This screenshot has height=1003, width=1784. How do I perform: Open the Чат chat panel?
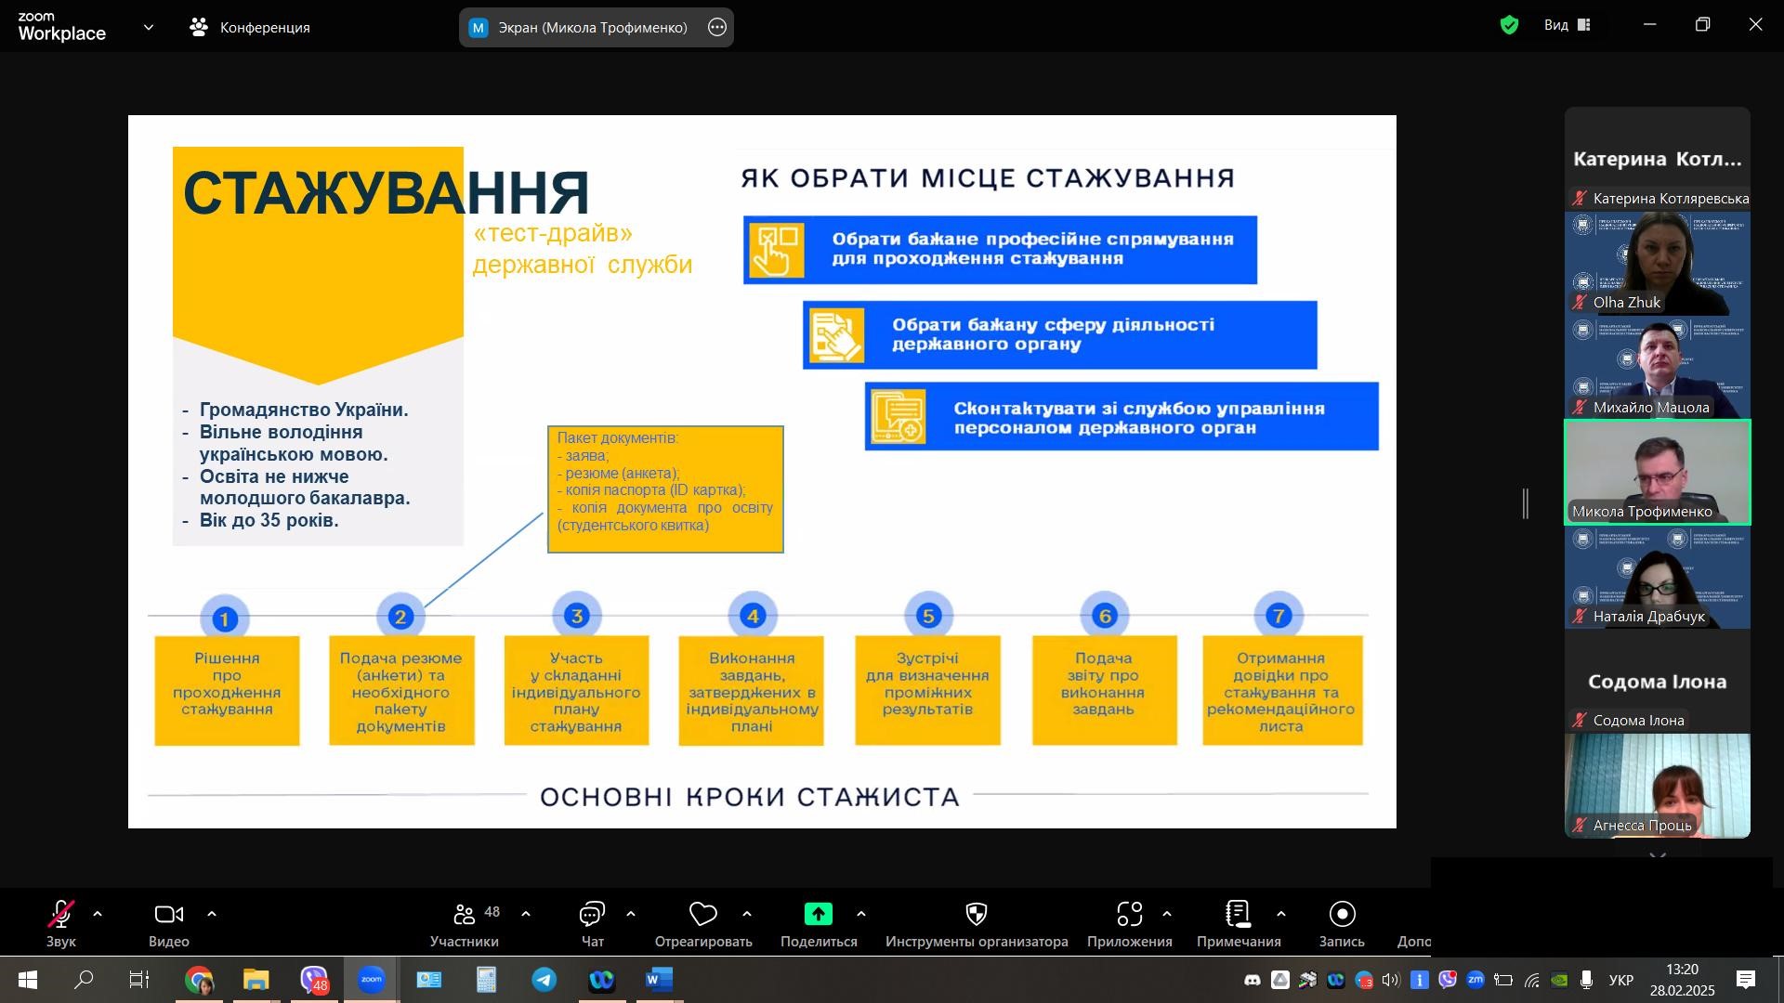(592, 916)
